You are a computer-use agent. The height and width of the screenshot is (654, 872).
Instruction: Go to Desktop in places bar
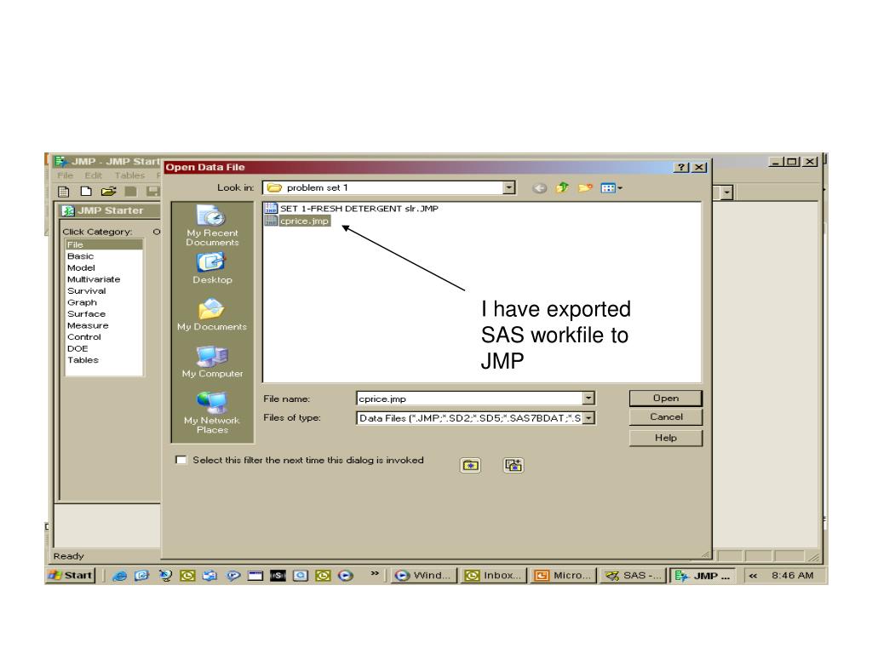pyautogui.click(x=212, y=268)
